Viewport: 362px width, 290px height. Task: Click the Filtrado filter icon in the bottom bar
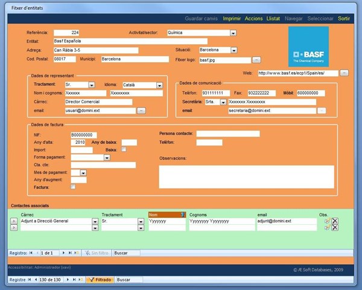tap(99, 280)
